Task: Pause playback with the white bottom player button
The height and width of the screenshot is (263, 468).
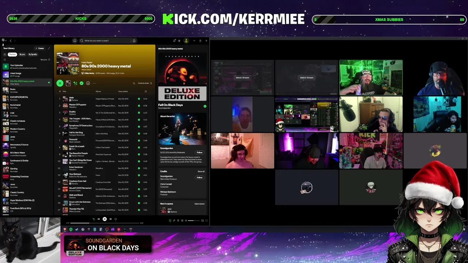Action: [x=105, y=219]
